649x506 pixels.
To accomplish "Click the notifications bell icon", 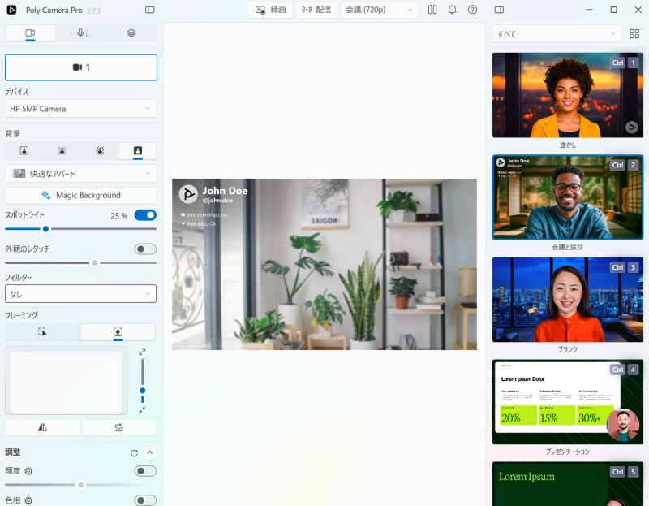I will coord(453,10).
